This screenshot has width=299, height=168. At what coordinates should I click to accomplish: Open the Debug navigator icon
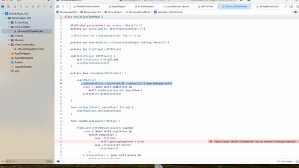click(x=39, y=7)
